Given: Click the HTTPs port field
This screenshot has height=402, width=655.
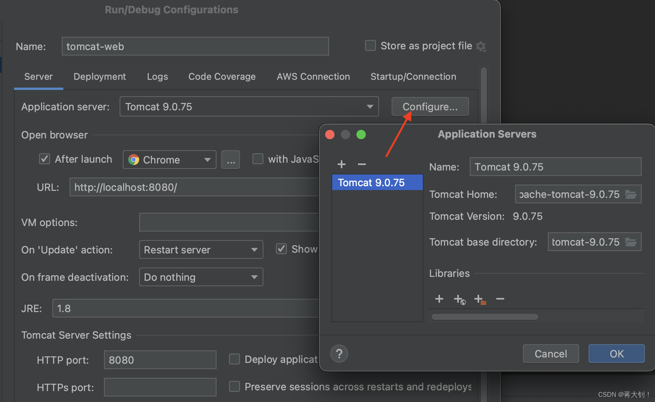Looking at the screenshot, I should (160, 387).
